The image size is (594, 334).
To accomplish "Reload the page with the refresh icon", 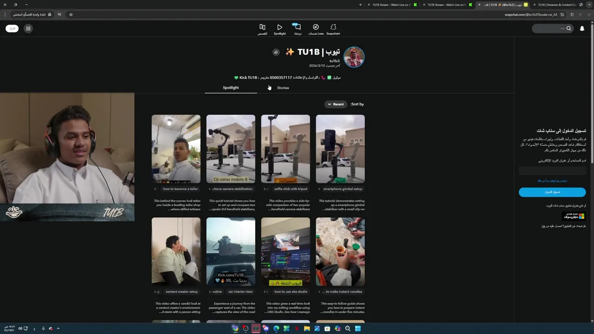I will [x=572, y=14].
